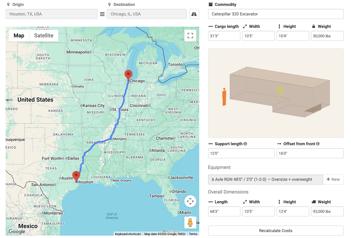This screenshot has width=351, height=238.
Task: Open the map camera pan control
Action: click(x=190, y=201)
